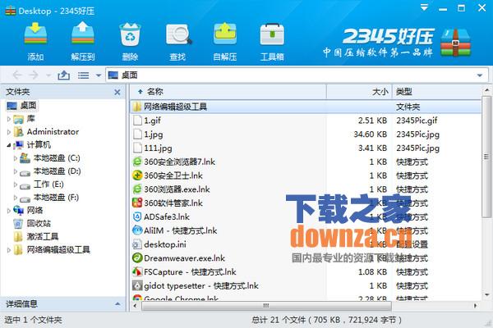493x328 pixels.
Task: Click the 桌面 address bar field
Action: 297,75
